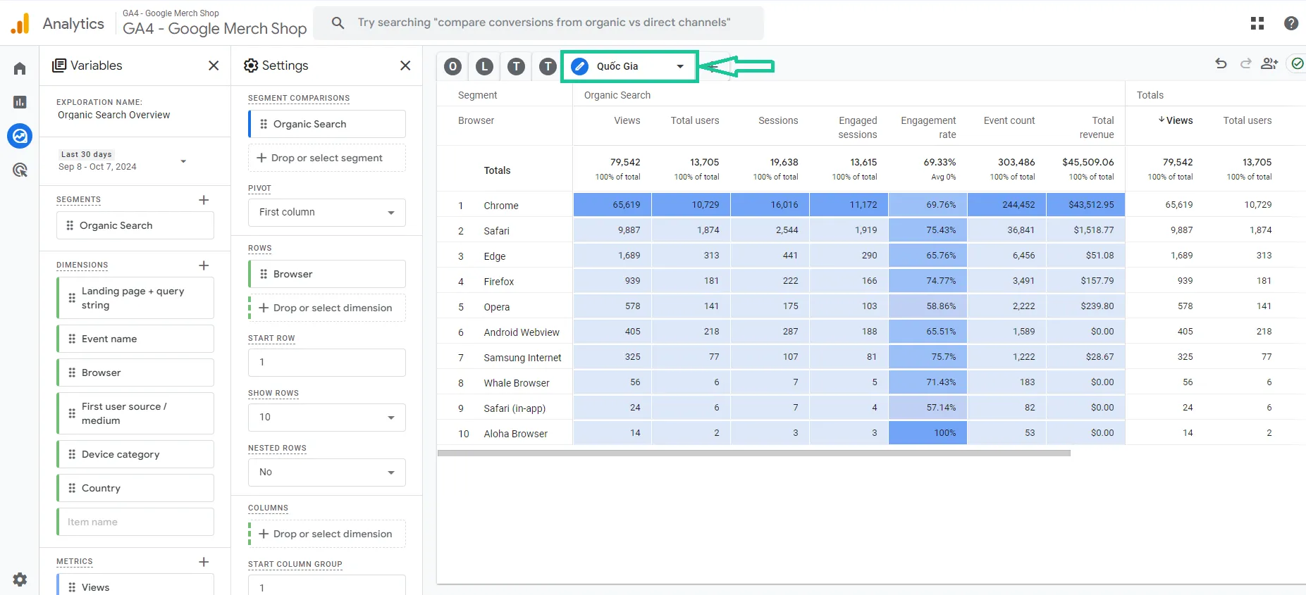The width and height of the screenshot is (1306, 595).
Task: Click the green data quality checkmark icon
Action: pos(1298,64)
